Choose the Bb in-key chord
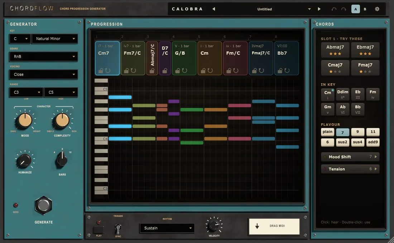The image size is (394, 243). point(357,109)
